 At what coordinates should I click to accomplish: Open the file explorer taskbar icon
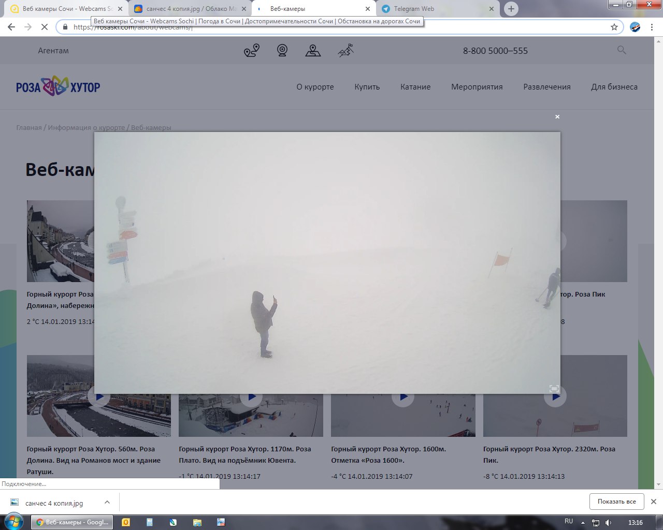coord(197,522)
